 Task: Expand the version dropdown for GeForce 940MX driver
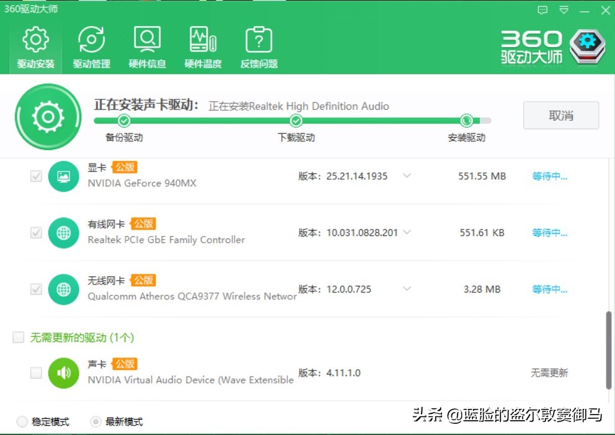(407, 176)
